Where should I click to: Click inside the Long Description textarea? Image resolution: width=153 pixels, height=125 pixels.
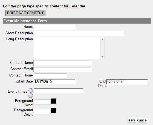tap(67, 48)
